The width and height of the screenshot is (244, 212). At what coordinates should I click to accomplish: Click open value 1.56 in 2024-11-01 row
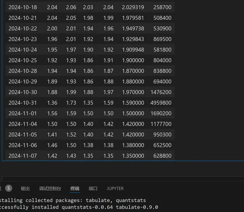click(52, 113)
